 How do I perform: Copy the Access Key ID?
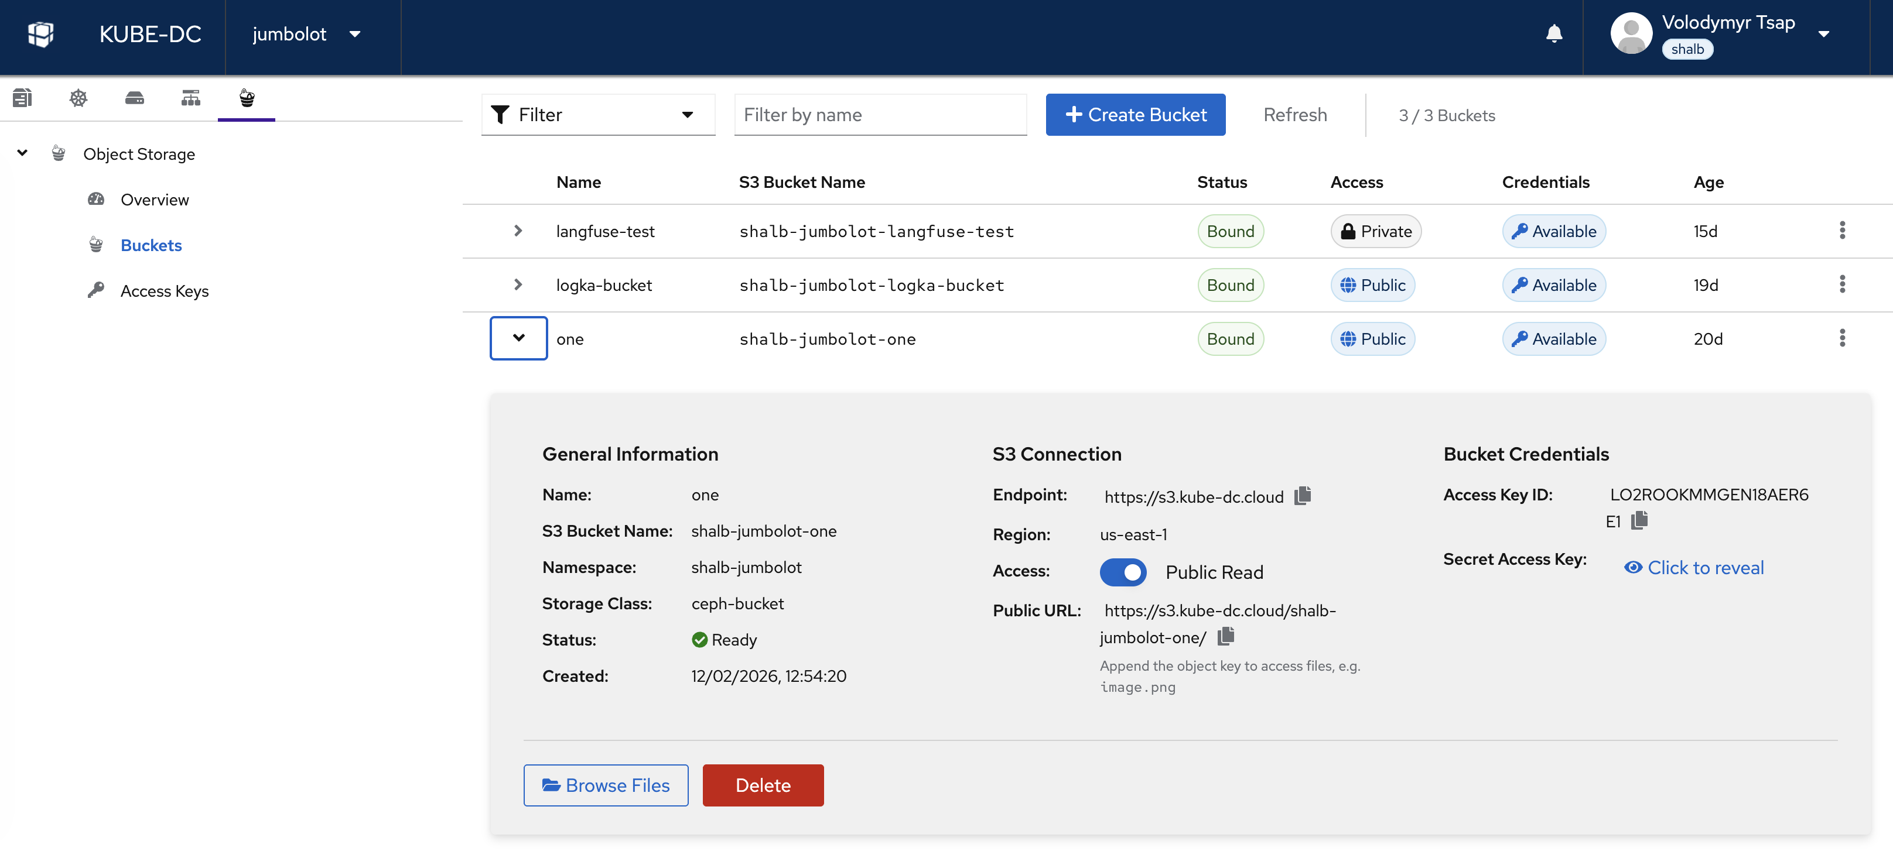point(1639,521)
